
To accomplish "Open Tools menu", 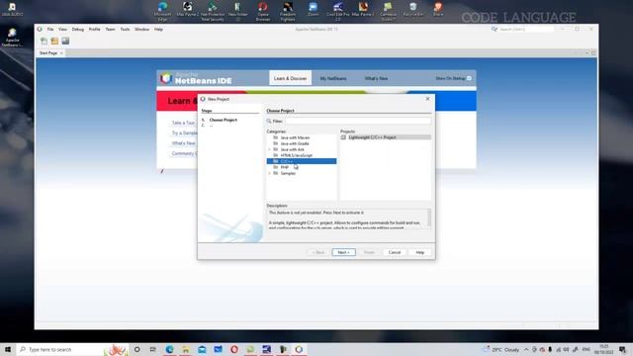I will click(126, 30).
